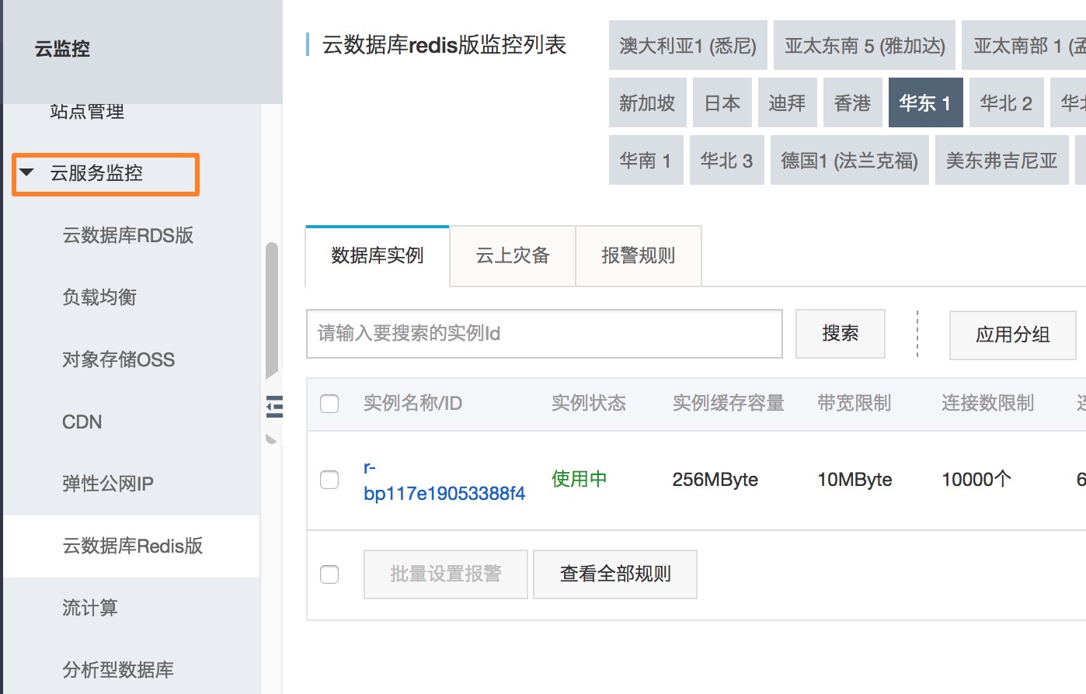Click the 云数据库redis版监控列表 page title
Image resolution: width=1086 pixels, height=694 pixels.
(x=444, y=45)
